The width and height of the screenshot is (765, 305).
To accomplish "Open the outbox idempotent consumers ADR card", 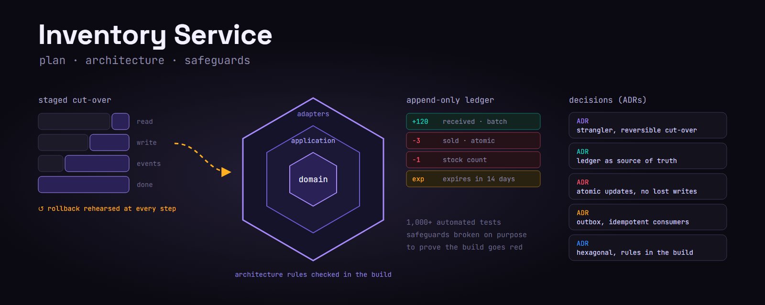I will tap(648, 217).
